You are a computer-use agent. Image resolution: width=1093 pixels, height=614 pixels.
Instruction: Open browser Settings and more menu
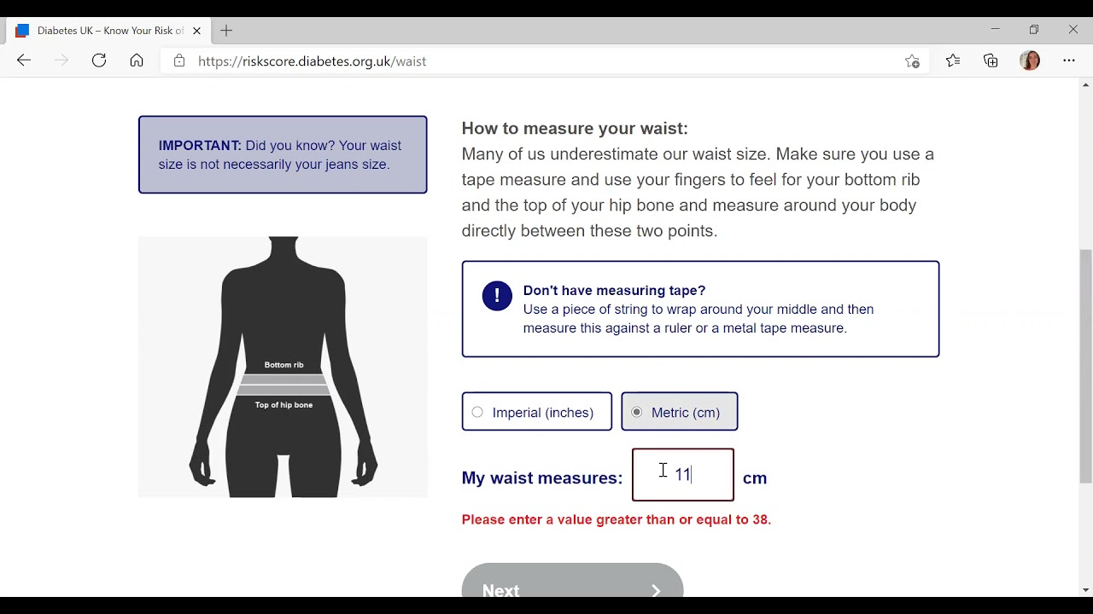pos(1069,61)
